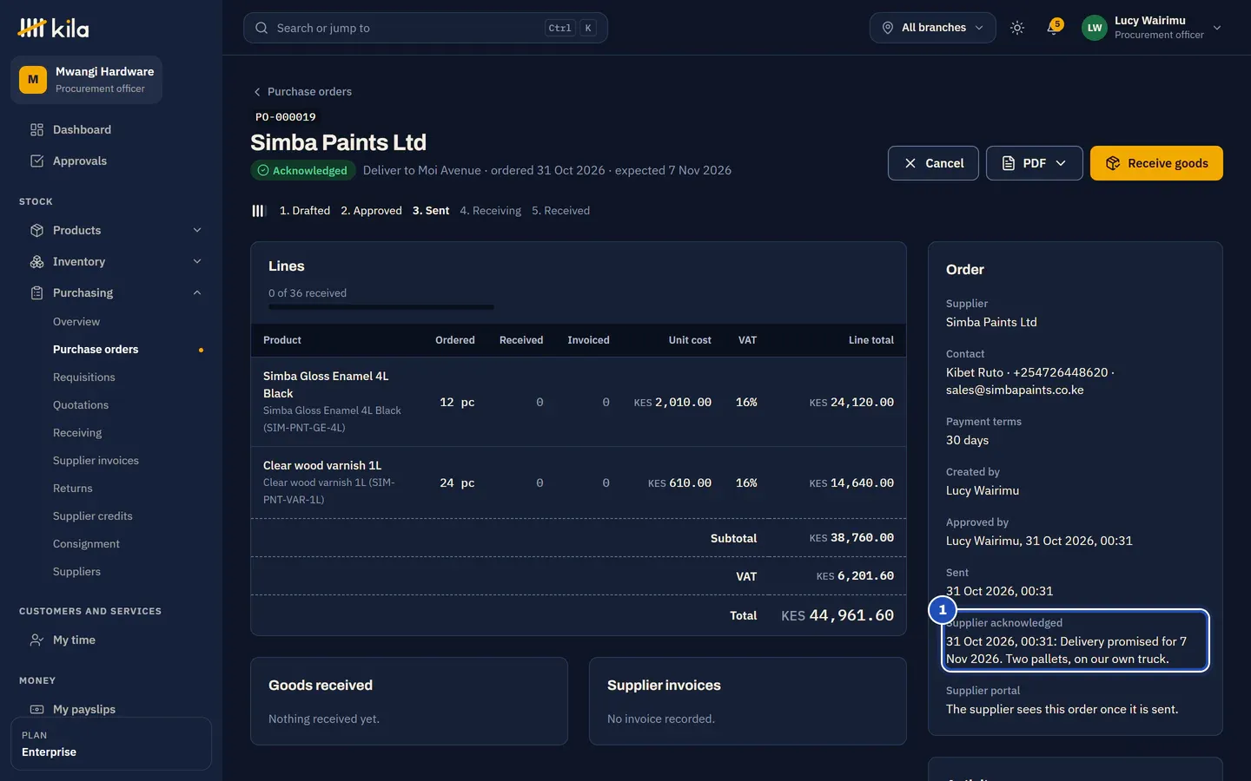Expand the Products submenu chevron
Image resolution: width=1251 pixels, height=781 pixels.
click(197, 231)
